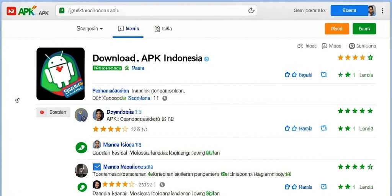Switch to the Isjila tab

tap(163, 29)
